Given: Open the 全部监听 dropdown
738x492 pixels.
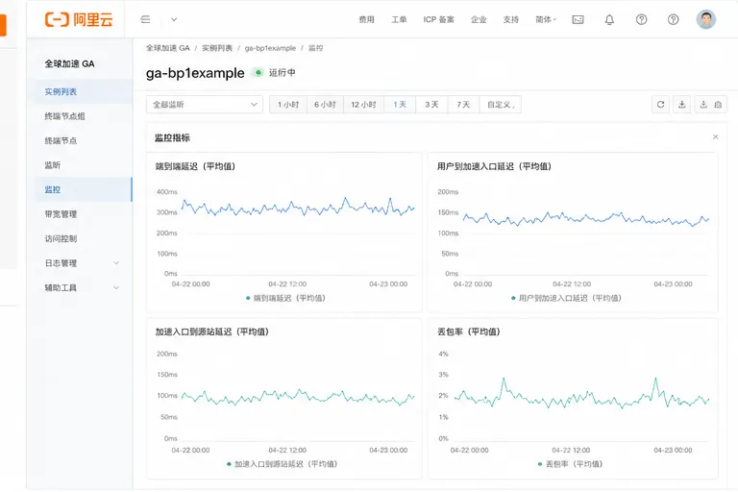Looking at the screenshot, I should [205, 105].
